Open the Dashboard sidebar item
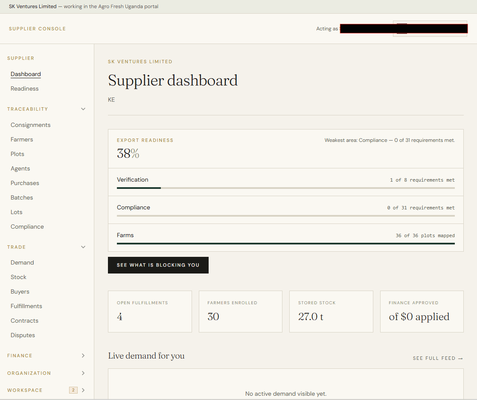This screenshot has height=400, width=477. click(x=26, y=74)
